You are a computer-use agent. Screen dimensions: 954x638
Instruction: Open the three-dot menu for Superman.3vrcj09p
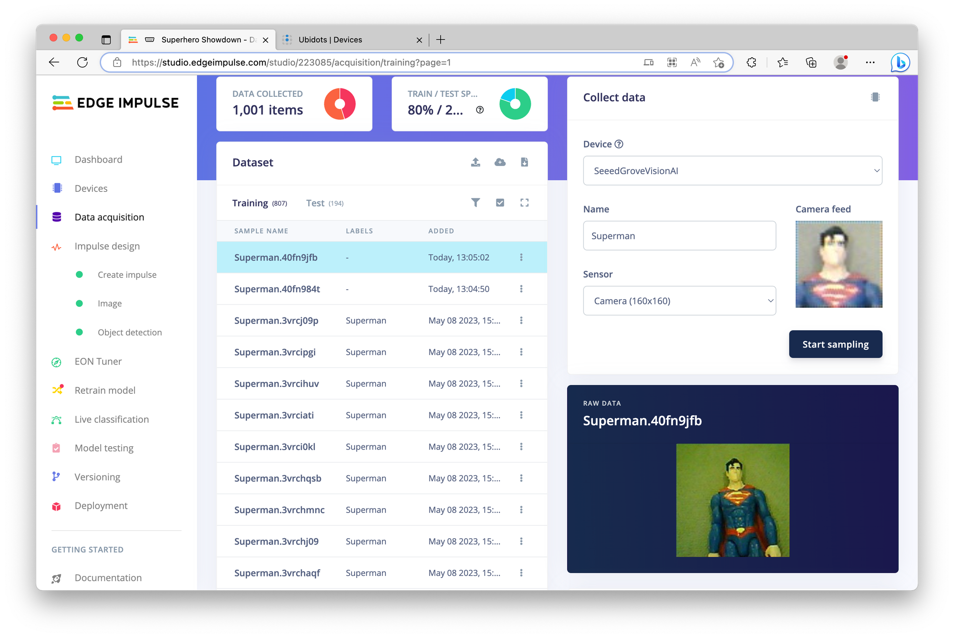pyautogui.click(x=521, y=321)
